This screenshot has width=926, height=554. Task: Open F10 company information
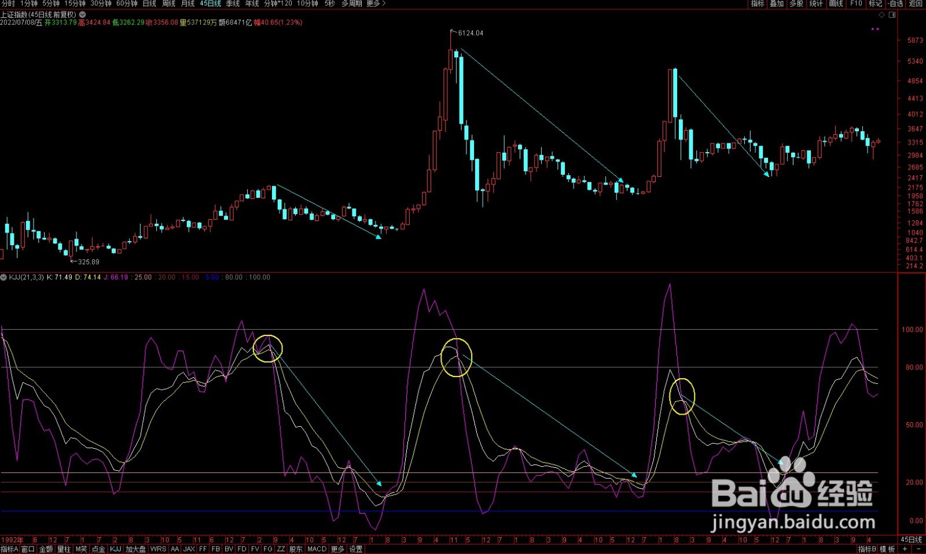coord(856,3)
